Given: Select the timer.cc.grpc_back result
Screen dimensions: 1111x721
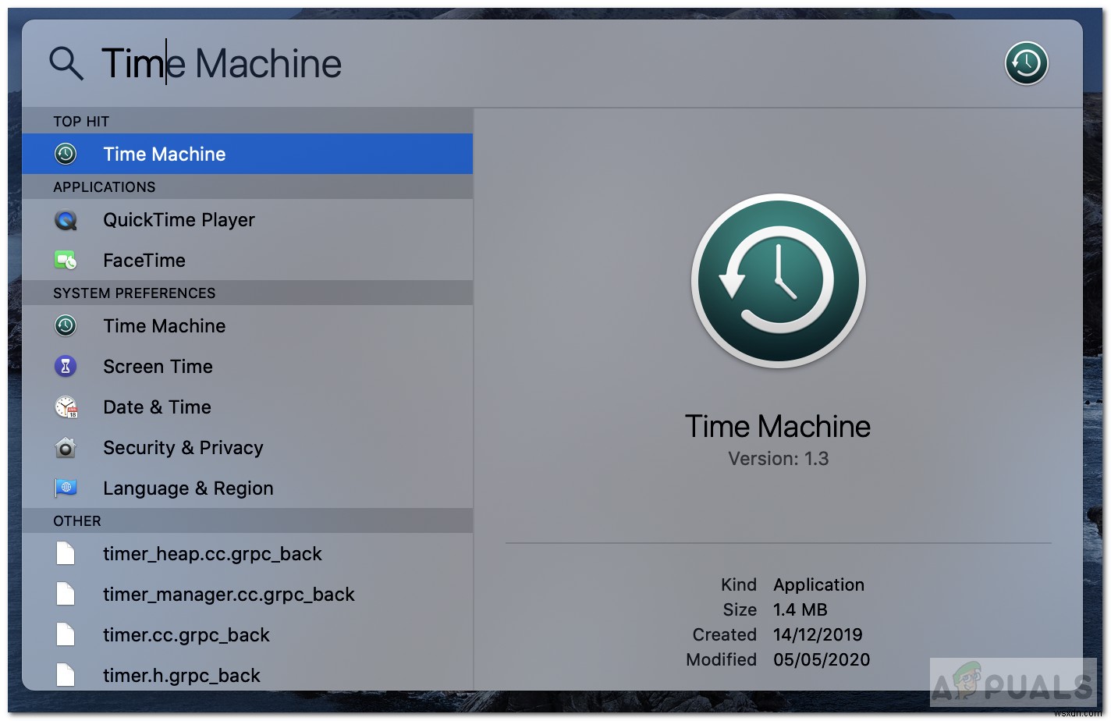Looking at the screenshot, I should (186, 634).
